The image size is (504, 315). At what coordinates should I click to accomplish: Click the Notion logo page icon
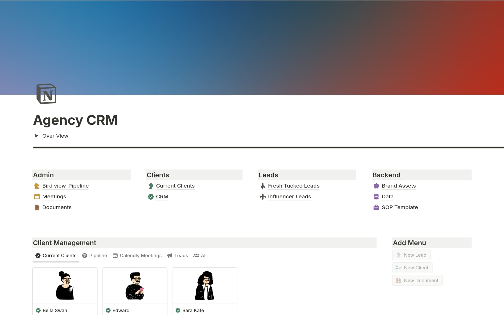click(x=46, y=94)
